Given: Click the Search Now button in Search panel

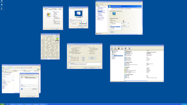Looking at the screenshot, I should pos(4,82).
